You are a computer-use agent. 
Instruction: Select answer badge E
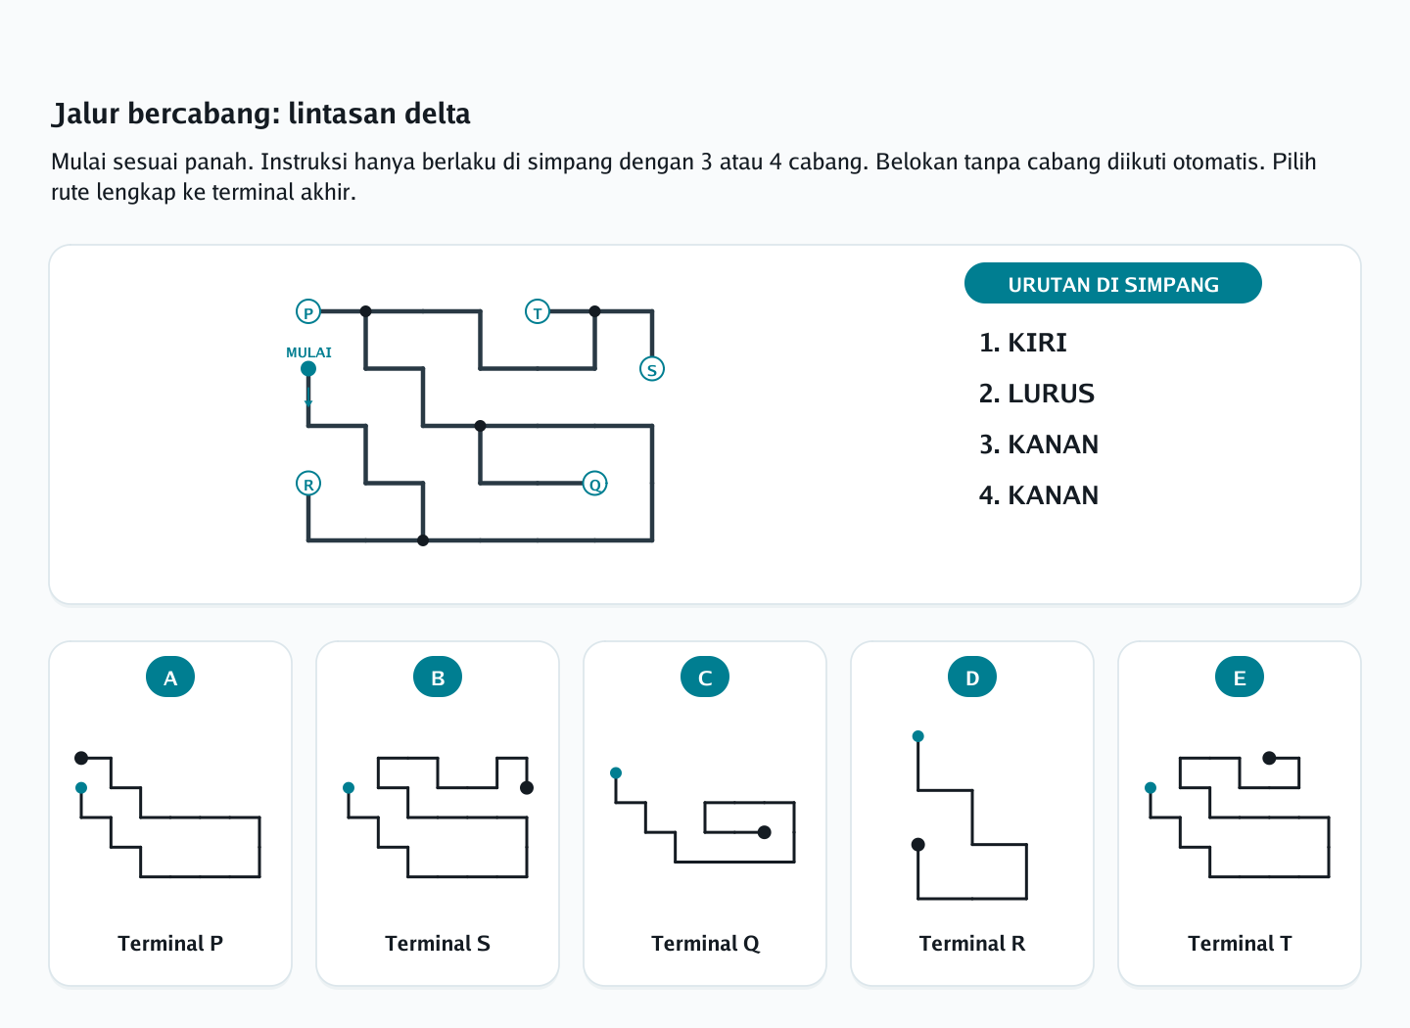coord(1240,677)
